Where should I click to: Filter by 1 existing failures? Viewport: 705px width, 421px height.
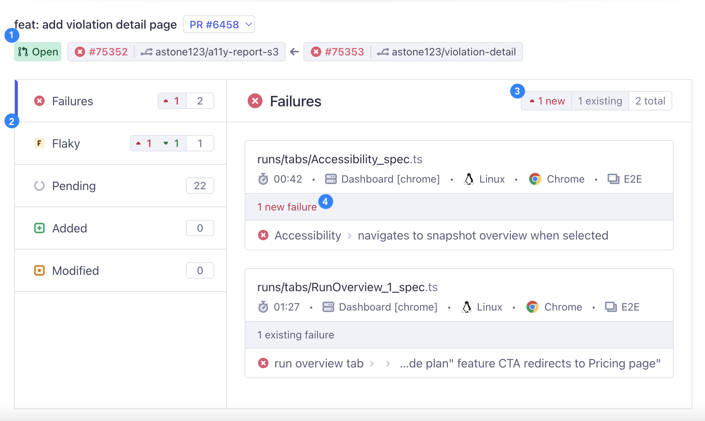pos(600,101)
